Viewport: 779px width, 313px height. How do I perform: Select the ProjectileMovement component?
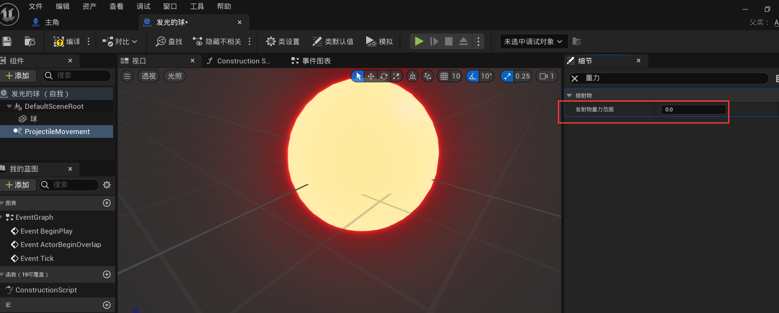click(56, 132)
